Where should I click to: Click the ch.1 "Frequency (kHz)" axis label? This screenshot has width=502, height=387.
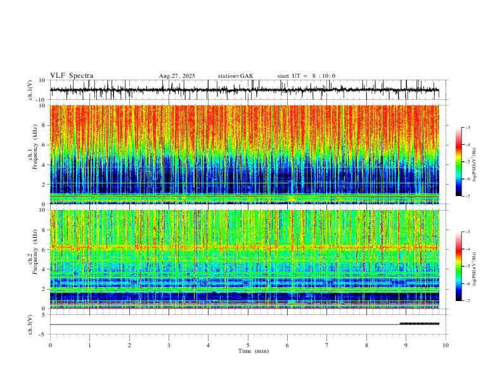35,147
